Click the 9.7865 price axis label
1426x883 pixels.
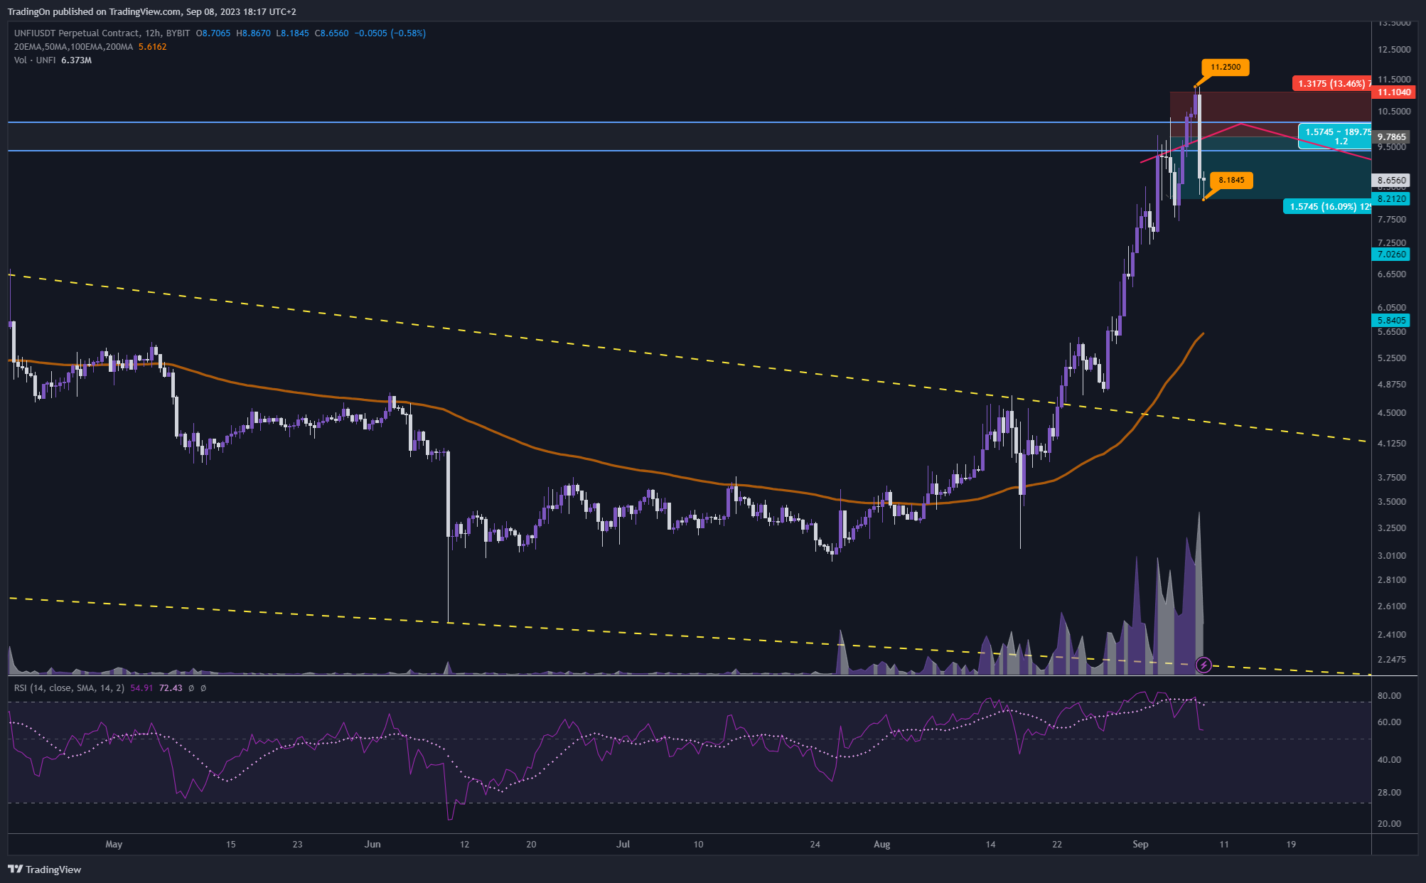[1391, 137]
